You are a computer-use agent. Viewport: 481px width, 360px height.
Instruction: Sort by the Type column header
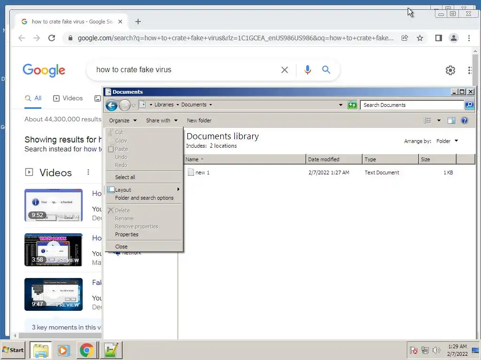click(x=390, y=159)
